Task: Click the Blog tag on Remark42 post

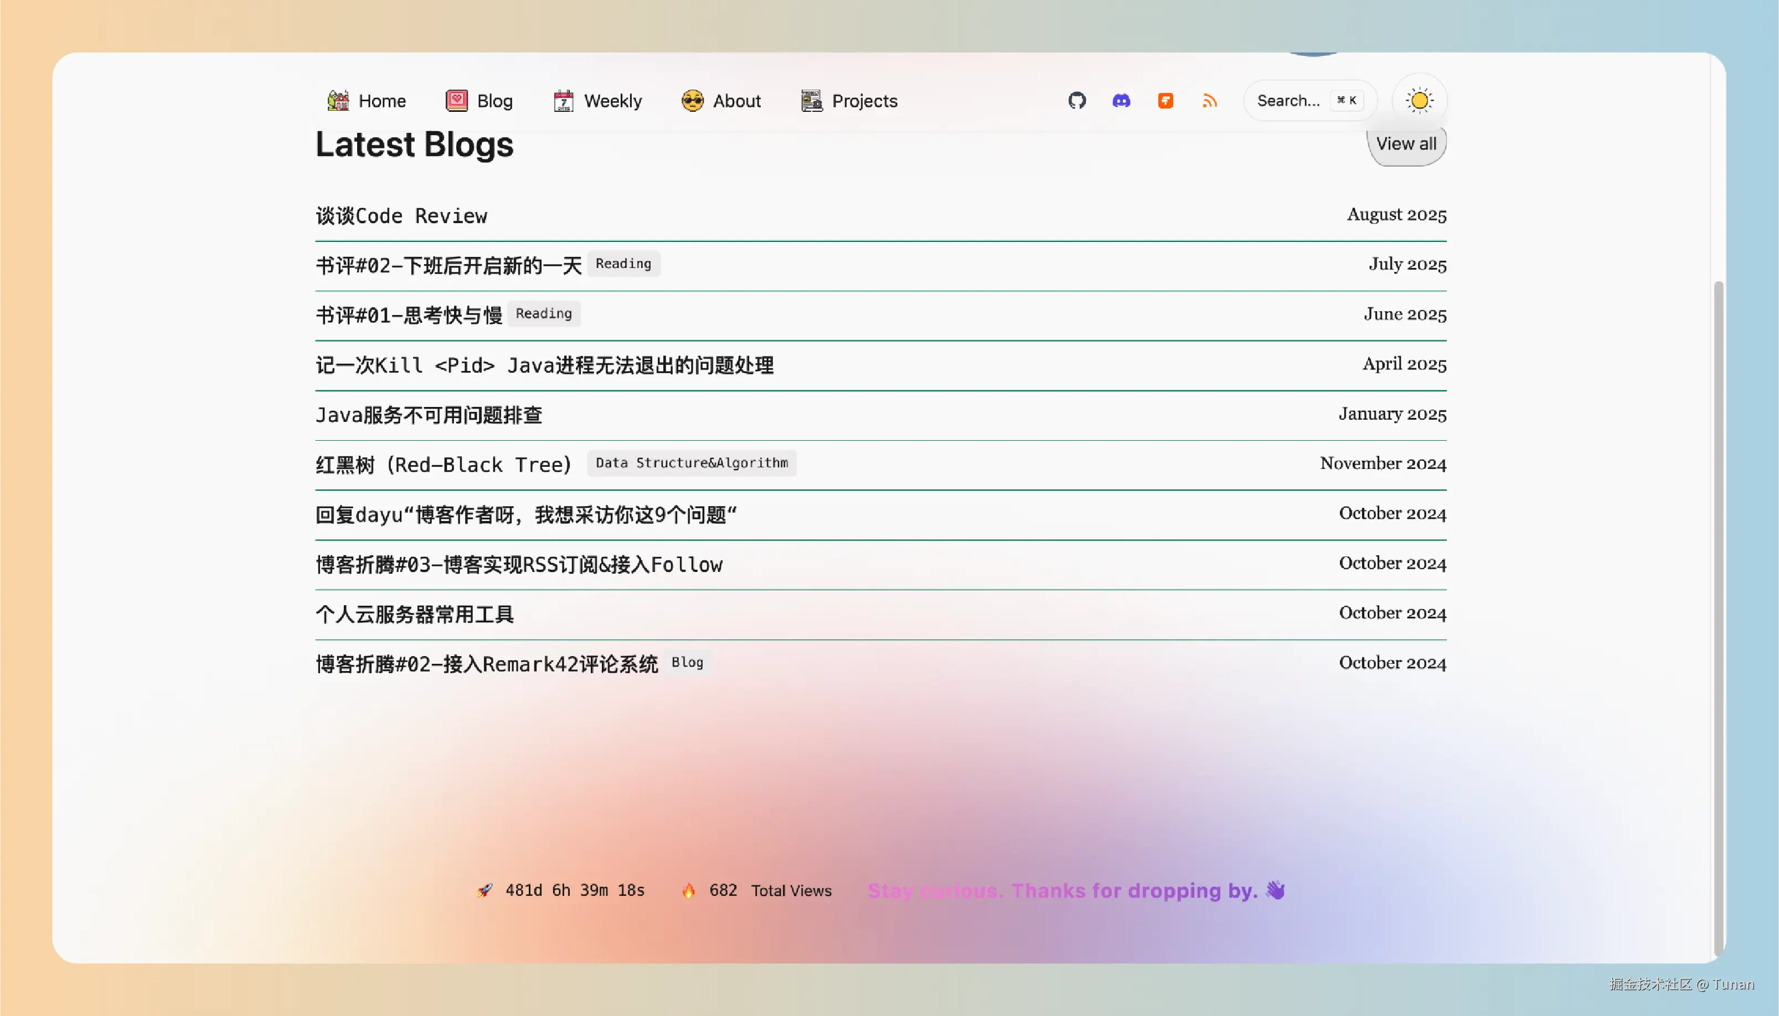Action: [687, 662]
